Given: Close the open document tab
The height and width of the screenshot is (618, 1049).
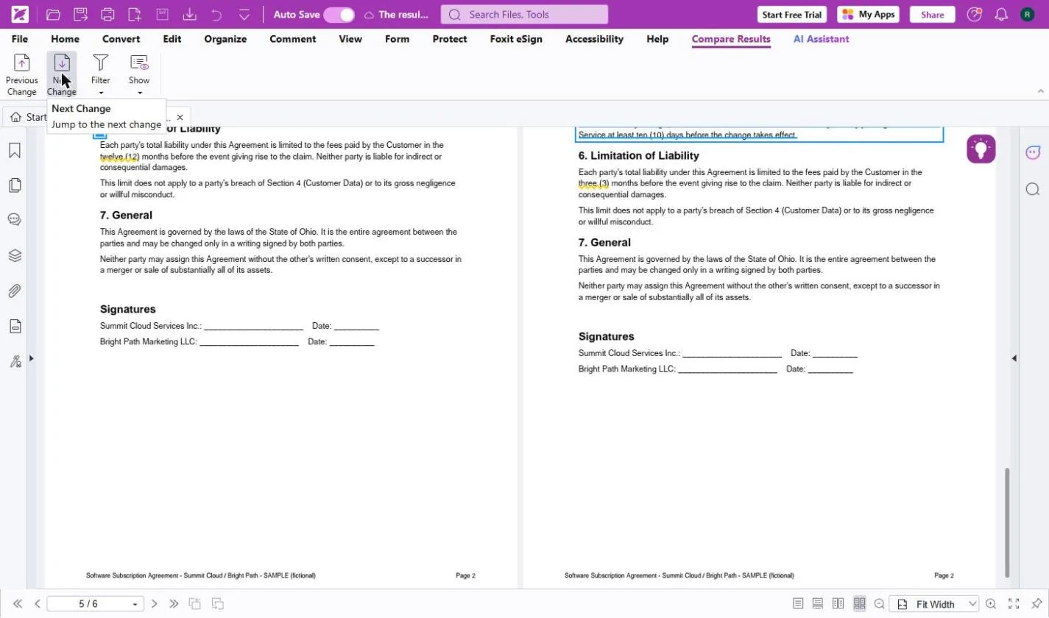Looking at the screenshot, I should [180, 117].
